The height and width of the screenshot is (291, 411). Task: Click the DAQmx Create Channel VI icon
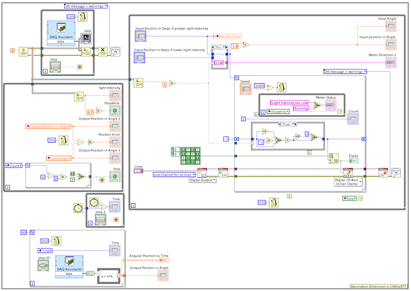pos(202,173)
